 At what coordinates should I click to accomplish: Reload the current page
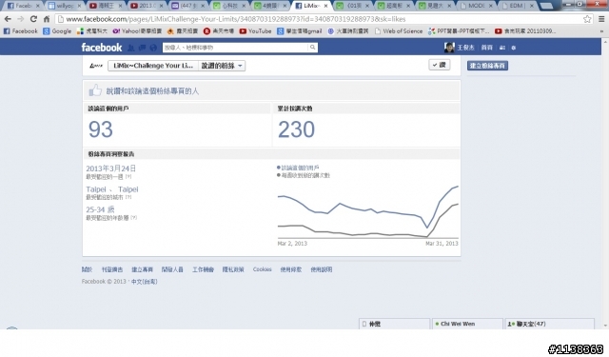[34, 19]
